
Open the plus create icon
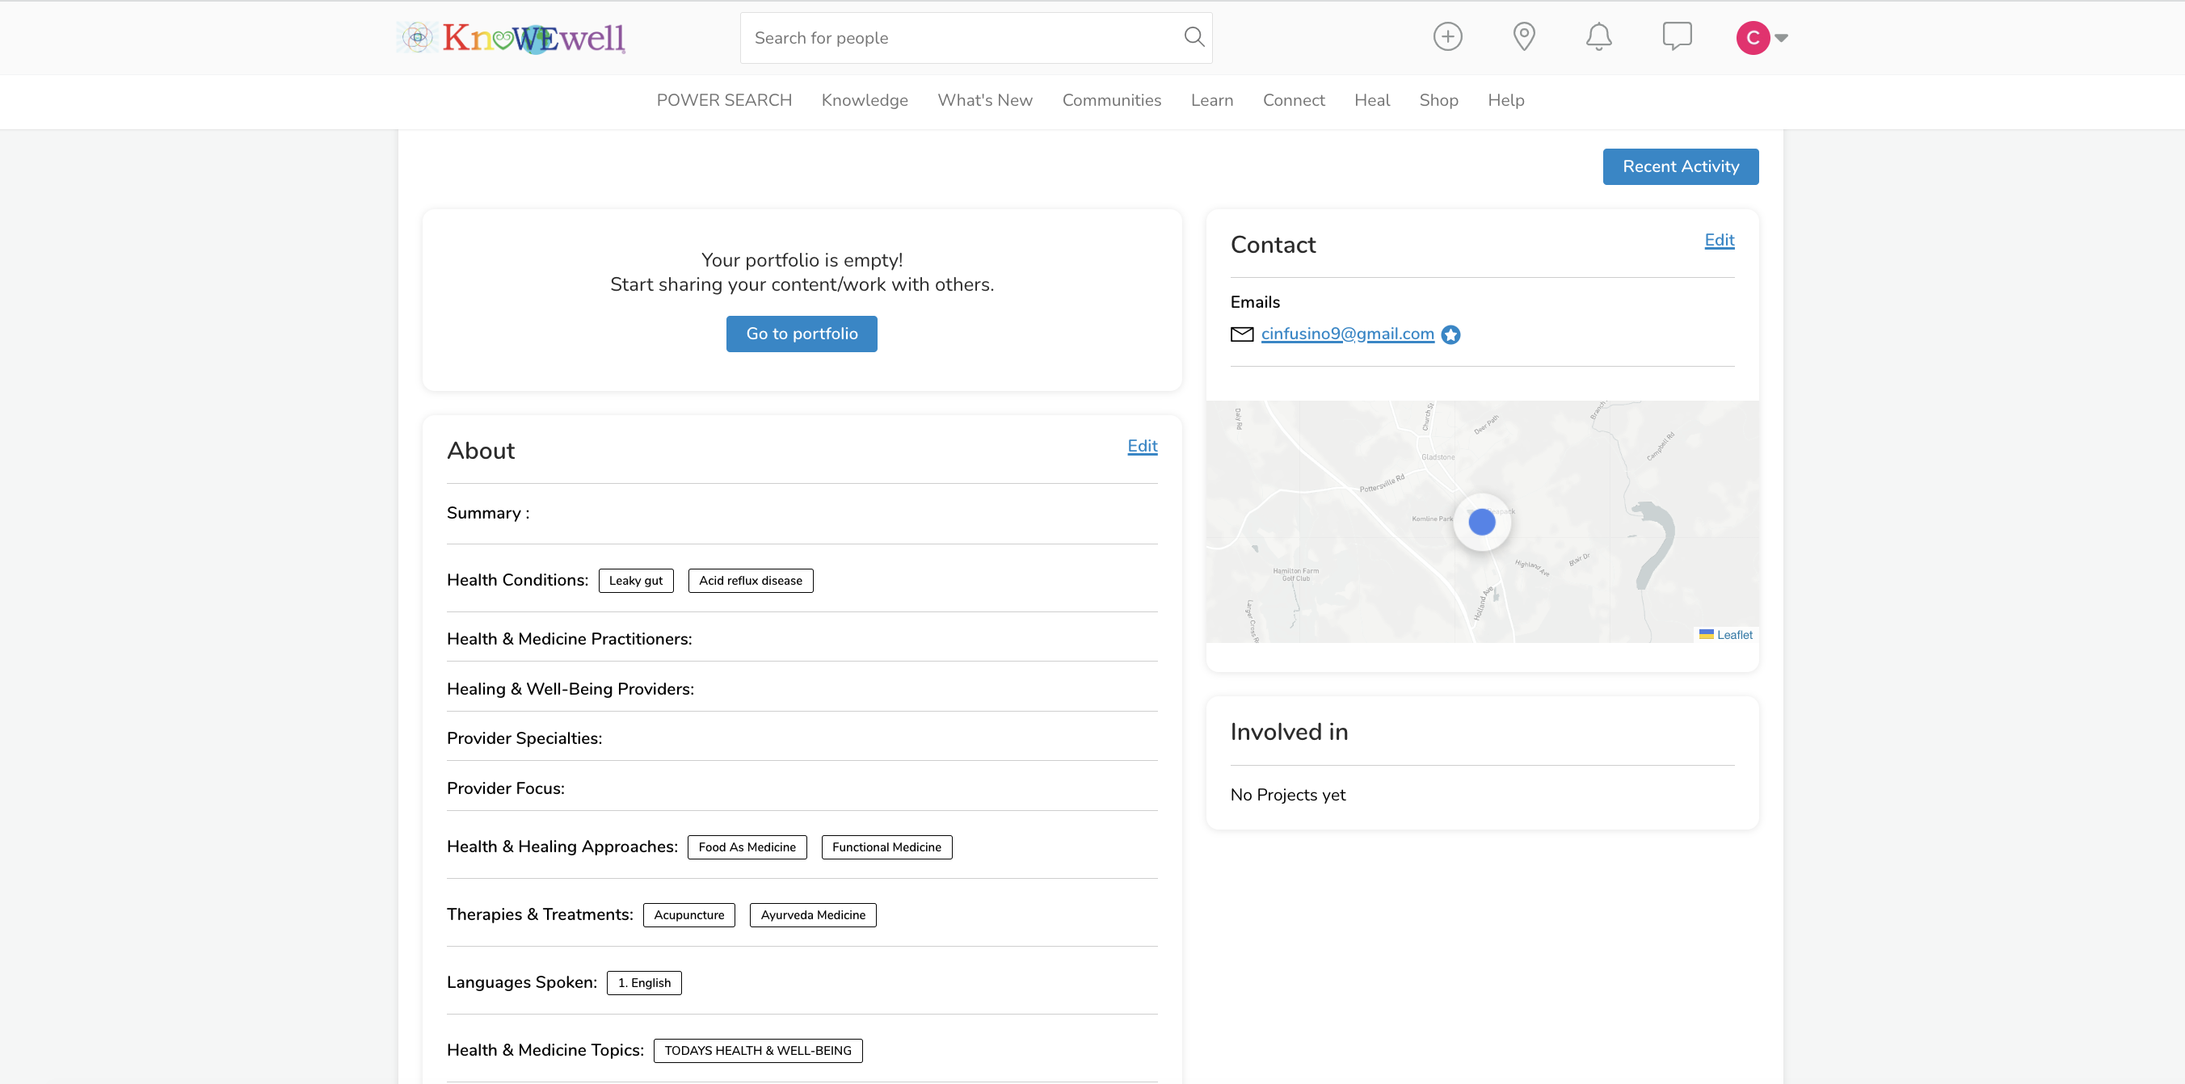click(1447, 37)
